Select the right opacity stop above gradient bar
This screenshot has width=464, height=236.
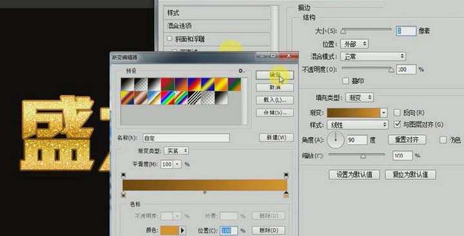[286, 175]
